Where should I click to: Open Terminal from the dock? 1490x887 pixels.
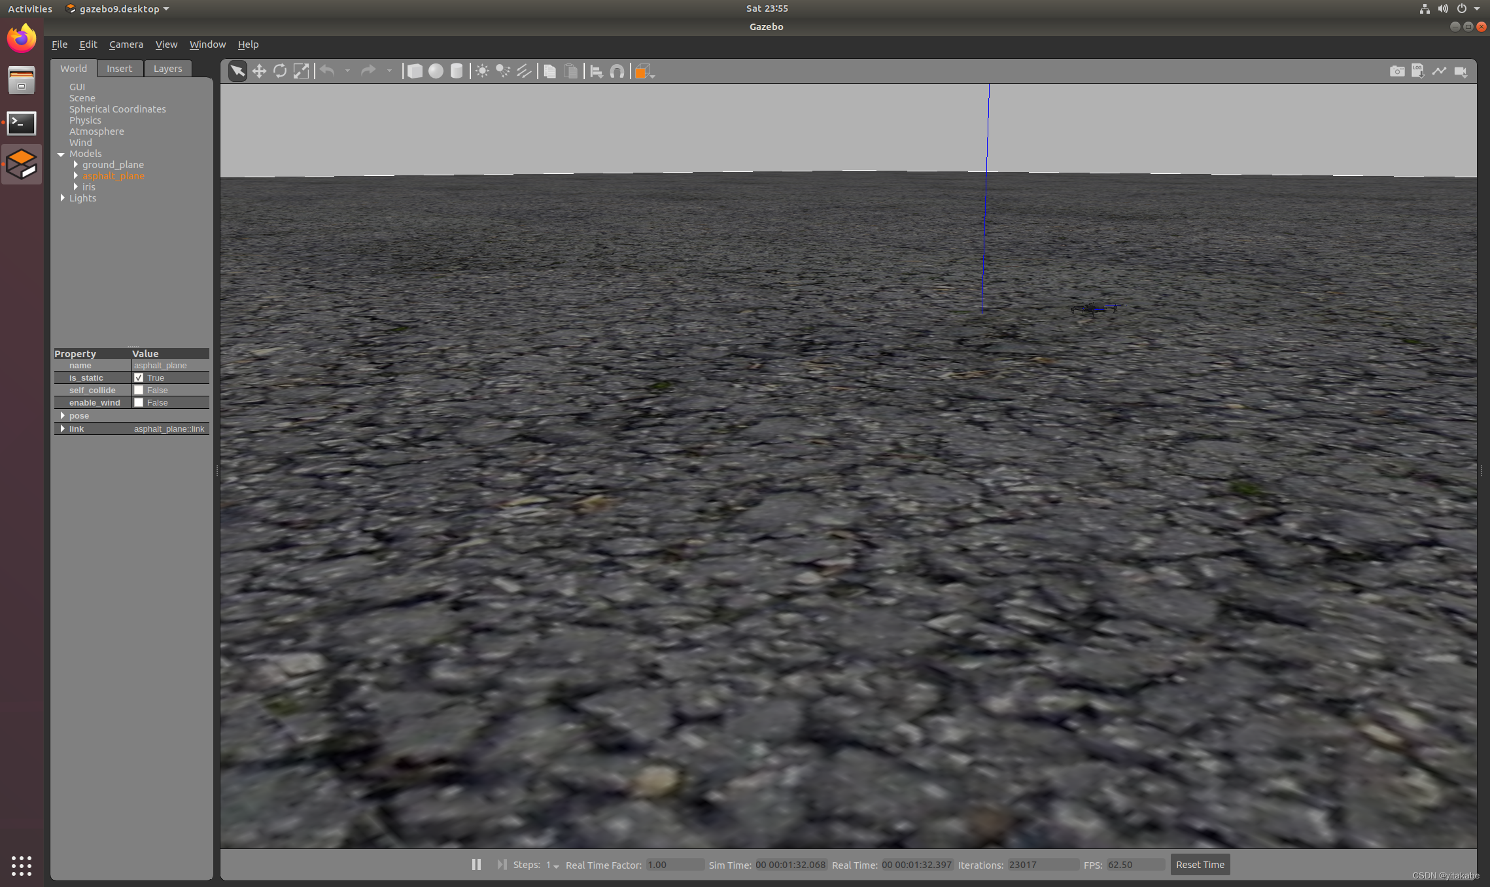(22, 122)
